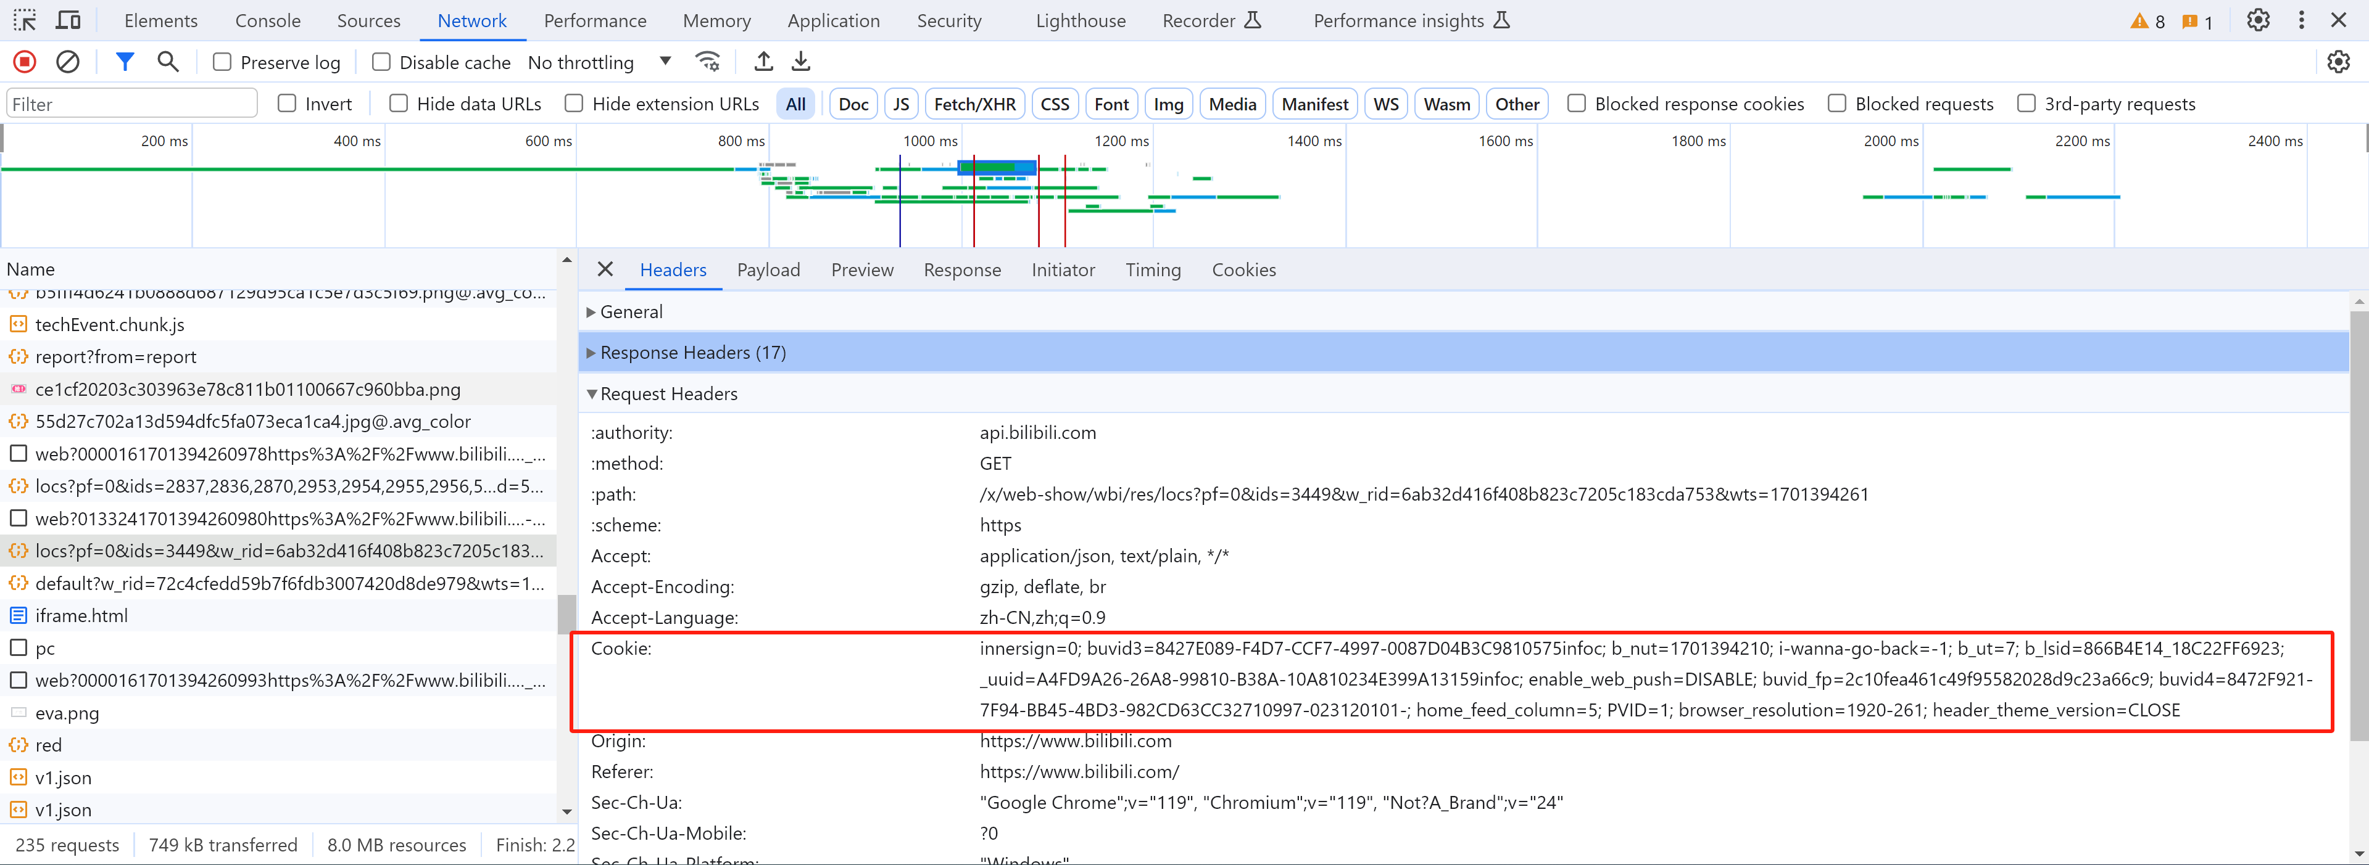Screen dimensions: 2369x865
Task: Open the No throttling dropdown
Action: [x=600, y=62]
